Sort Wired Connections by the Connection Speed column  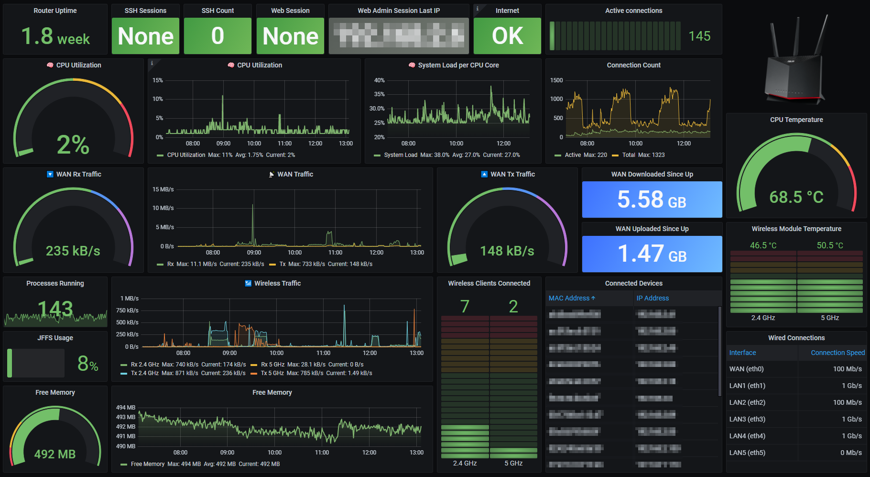837,353
